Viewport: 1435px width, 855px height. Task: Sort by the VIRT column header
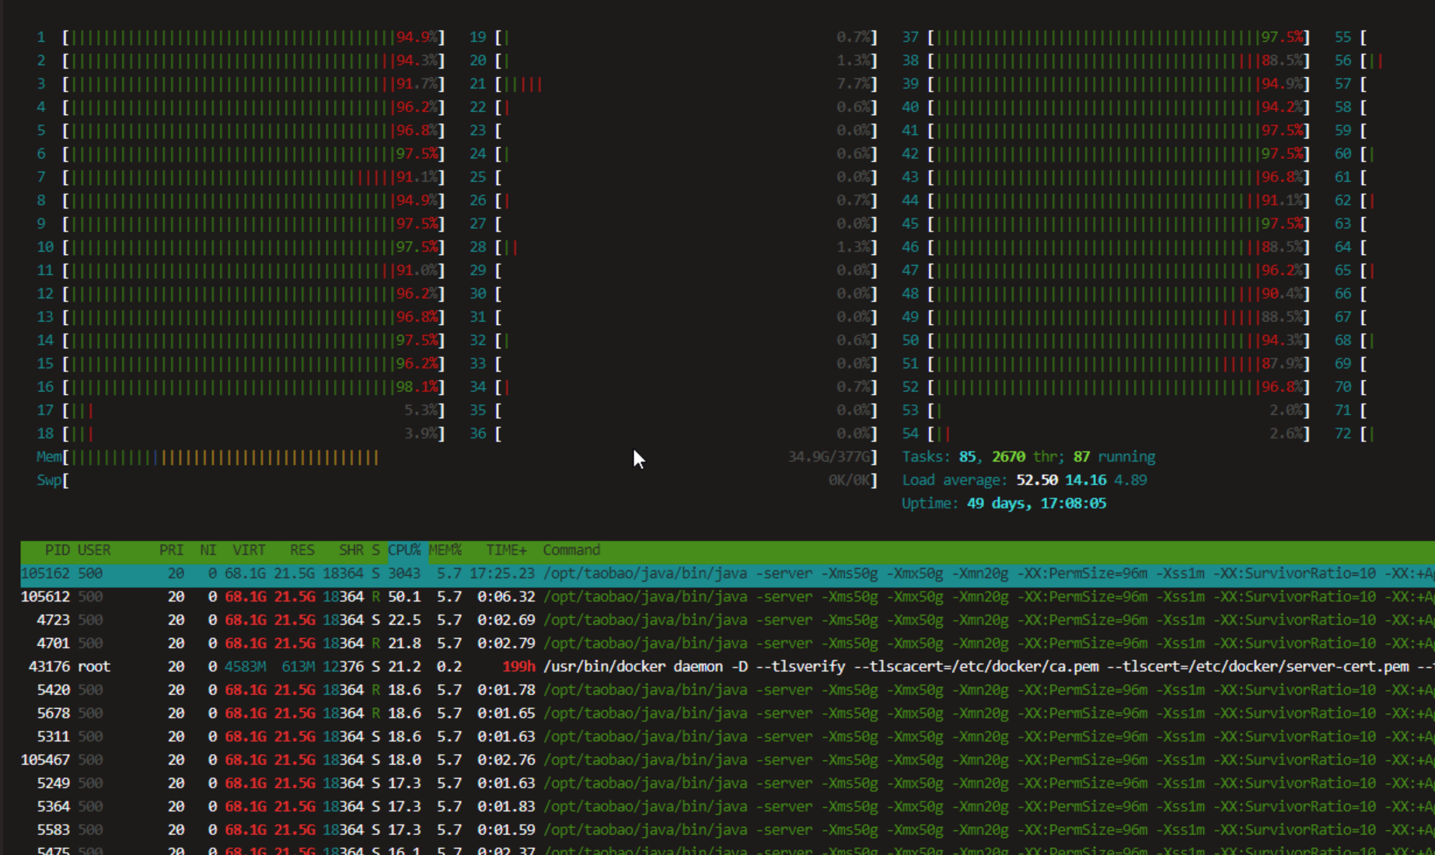249,550
